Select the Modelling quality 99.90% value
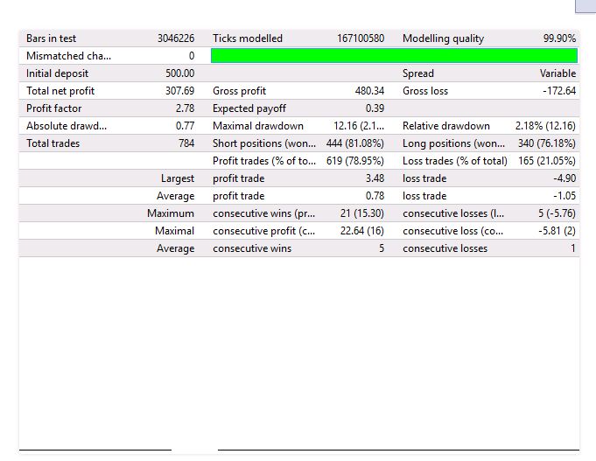Image resolution: width=596 pixels, height=461 pixels. pos(559,38)
